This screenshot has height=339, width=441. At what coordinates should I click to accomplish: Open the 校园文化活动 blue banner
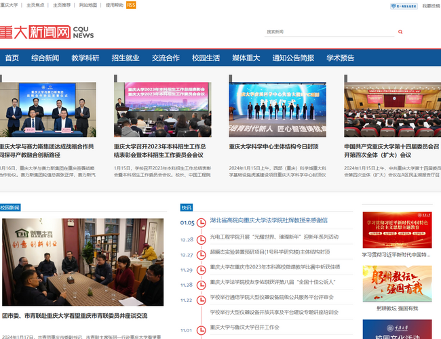click(x=397, y=329)
